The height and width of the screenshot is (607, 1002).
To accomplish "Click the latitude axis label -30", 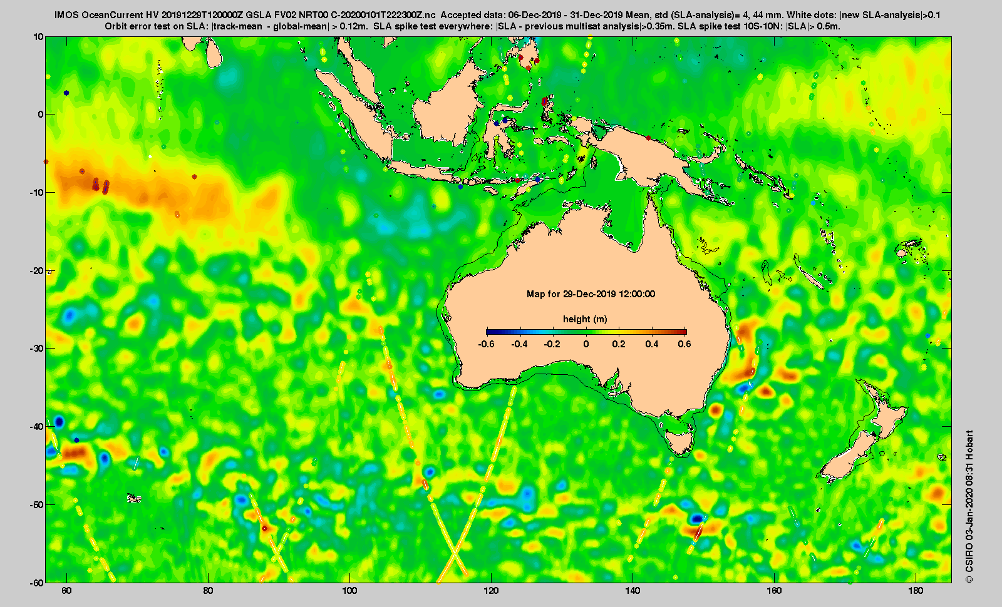I will [37, 349].
